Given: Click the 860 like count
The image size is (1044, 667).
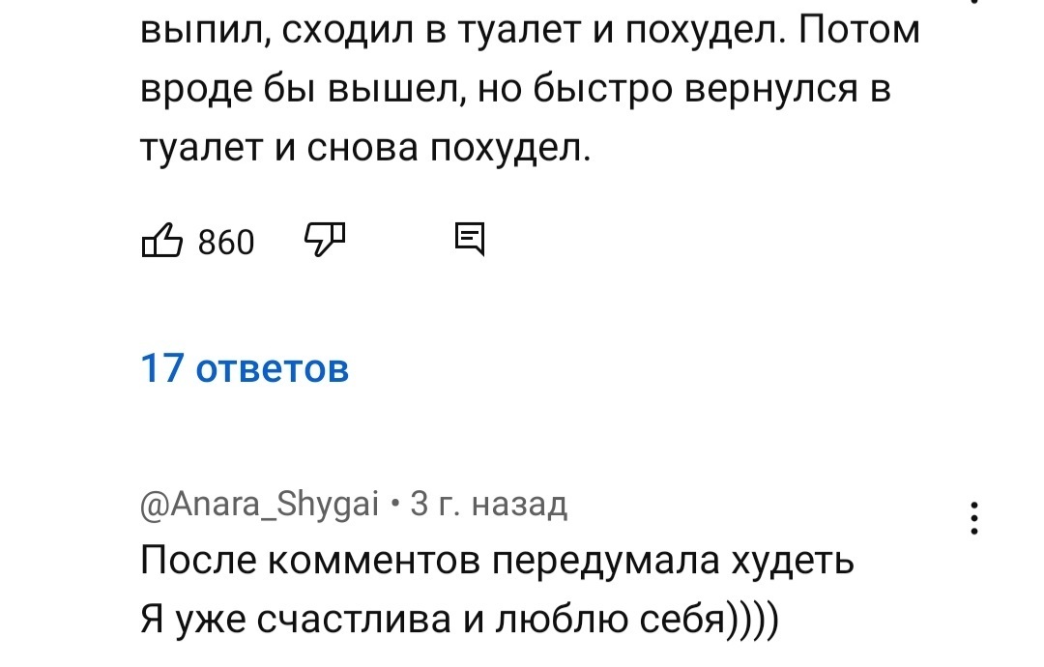Looking at the screenshot, I should click(x=225, y=242).
